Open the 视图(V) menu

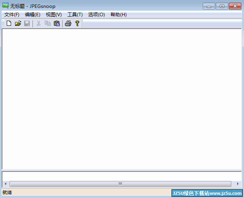(x=54, y=15)
